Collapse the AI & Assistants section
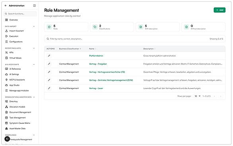 [x=34, y=65]
